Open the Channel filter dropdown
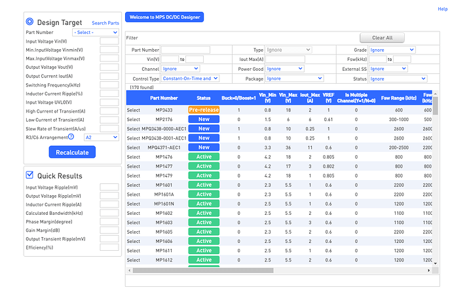This screenshot has width=452, height=296. 180,69
